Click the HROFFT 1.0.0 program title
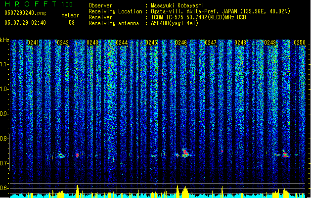The height and width of the screenshot is (198, 311). 39,4
